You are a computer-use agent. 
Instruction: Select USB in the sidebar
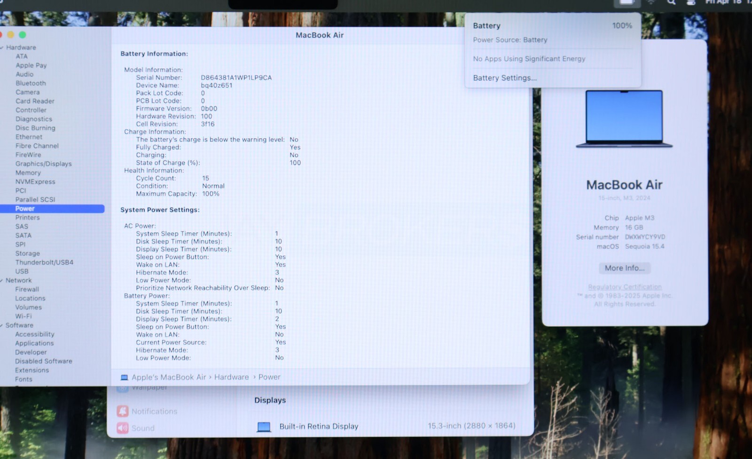[x=22, y=271]
